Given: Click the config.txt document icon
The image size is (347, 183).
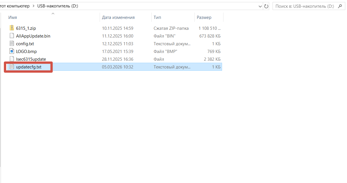Looking at the screenshot, I should pos(12,44).
